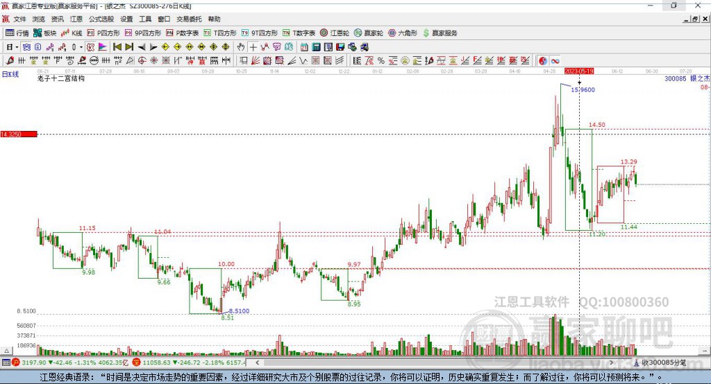The width and height of the screenshot is (711, 384).
Task: Select the n² square number tool
Action: pos(118,61)
